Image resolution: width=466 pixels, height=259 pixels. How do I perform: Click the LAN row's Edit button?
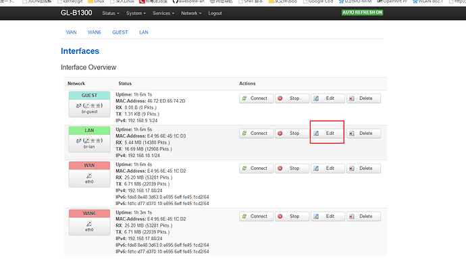328,133
